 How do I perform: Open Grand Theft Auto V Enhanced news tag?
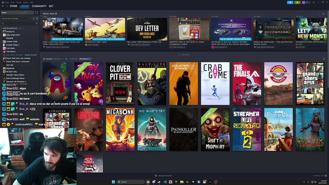(56, 47)
